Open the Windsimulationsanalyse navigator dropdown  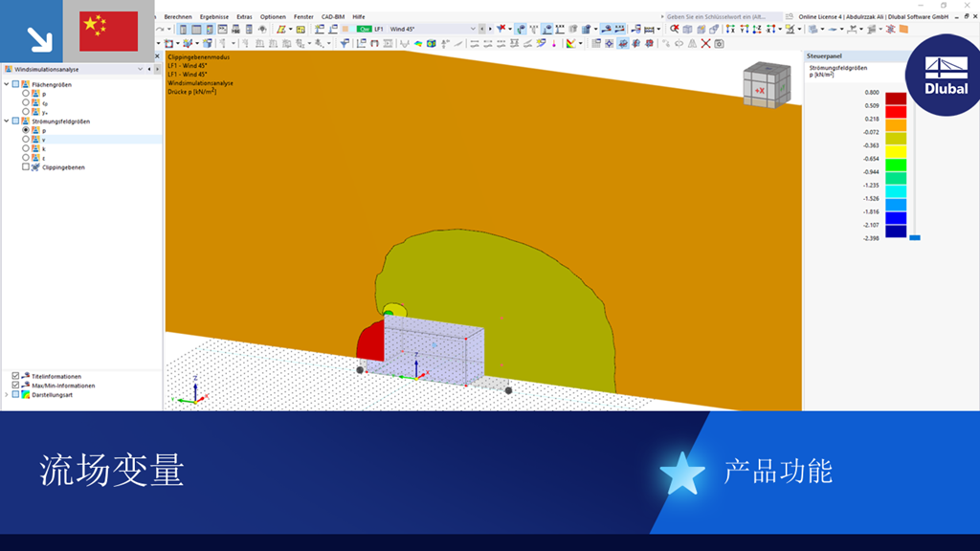coord(140,69)
